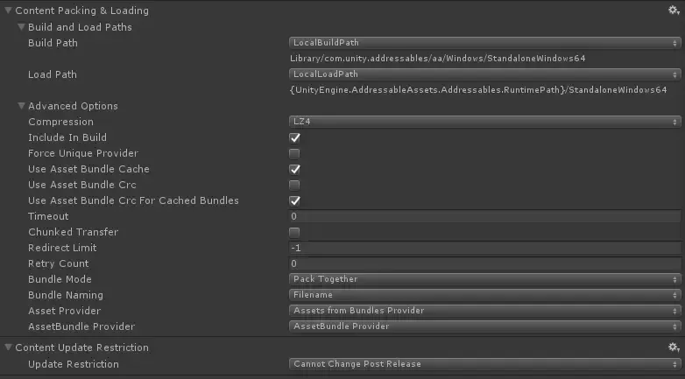Disable Use Asset Bundle Cache
Image resolution: width=685 pixels, height=379 pixels.
295,169
